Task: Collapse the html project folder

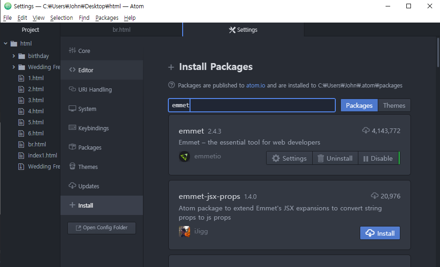Action: 6,44
